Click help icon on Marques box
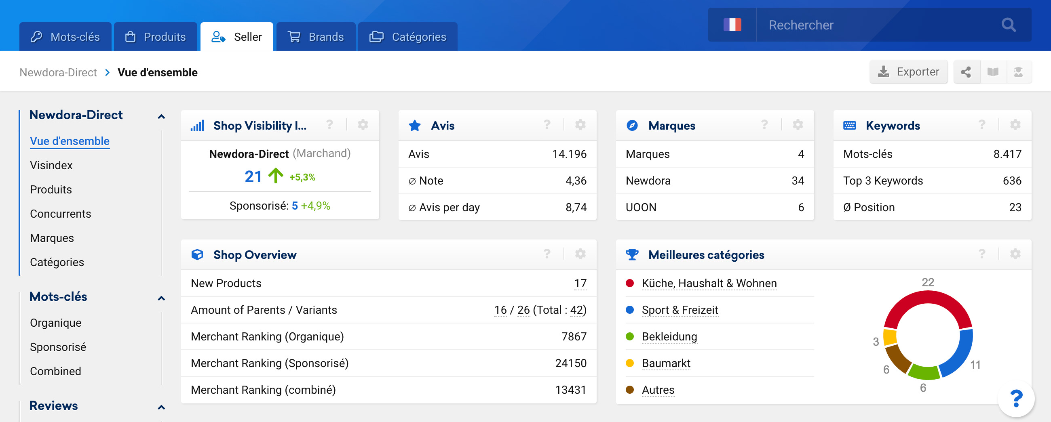 pos(764,124)
